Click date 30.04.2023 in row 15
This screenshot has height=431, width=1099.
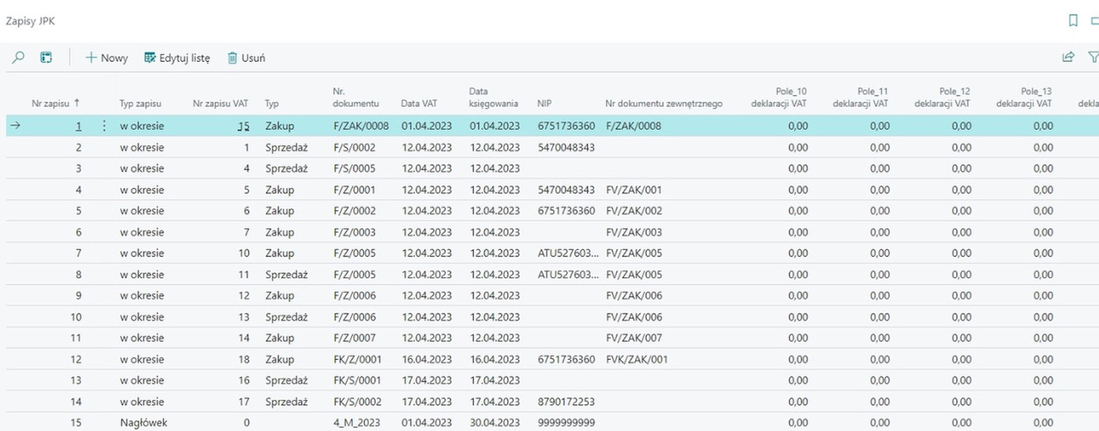(494, 422)
